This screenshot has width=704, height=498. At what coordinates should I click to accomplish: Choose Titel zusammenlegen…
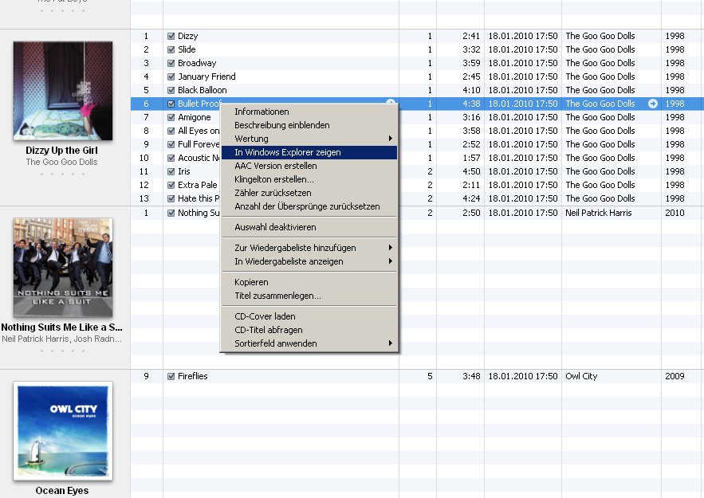[x=309, y=296]
